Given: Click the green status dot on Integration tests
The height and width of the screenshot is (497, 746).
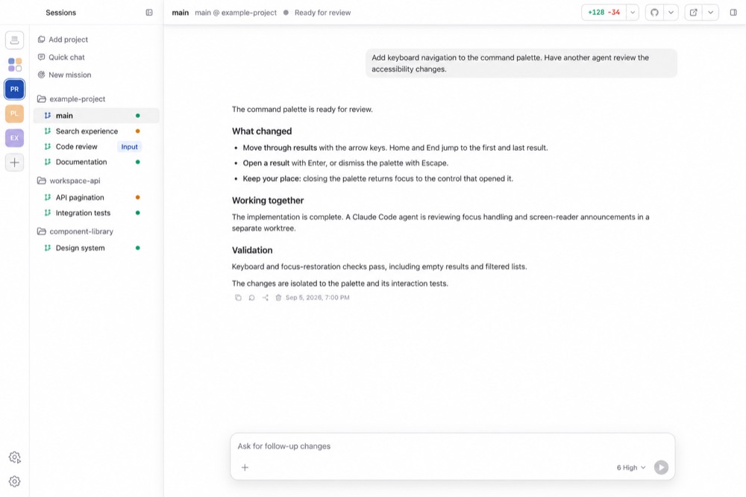Looking at the screenshot, I should pos(137,213).
